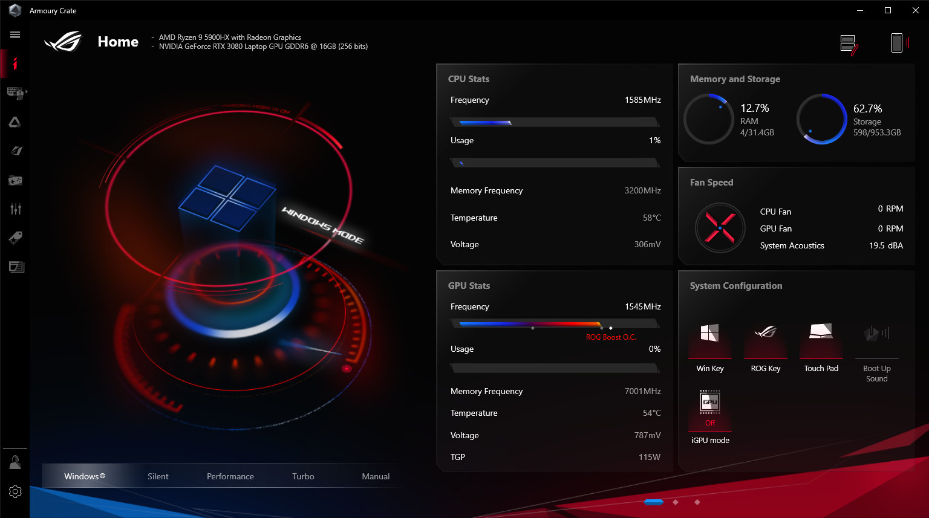Click the AMD Ryzen 9 5900HX line
The width and height of the screenshot is (929, 518).
pyautogui.click(x=230, y=37)
